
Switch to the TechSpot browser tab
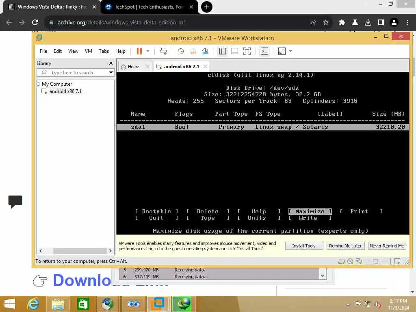149,7
